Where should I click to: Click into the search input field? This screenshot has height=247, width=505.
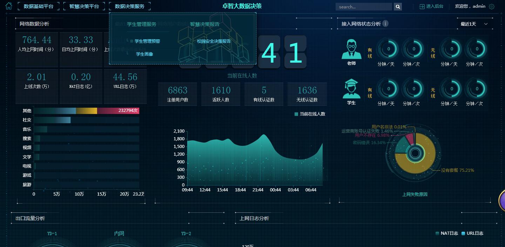(363, 7)
